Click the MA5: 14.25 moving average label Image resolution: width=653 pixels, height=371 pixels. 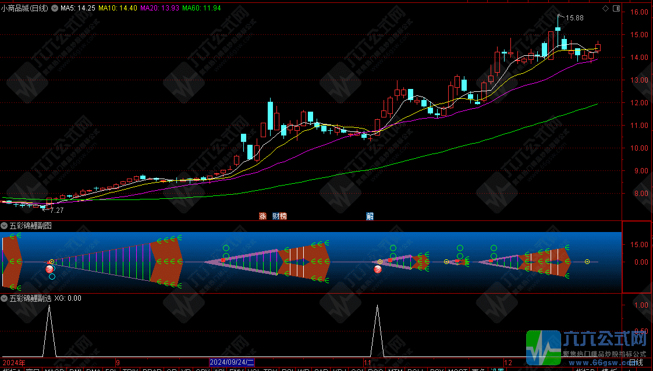point(78,9)
